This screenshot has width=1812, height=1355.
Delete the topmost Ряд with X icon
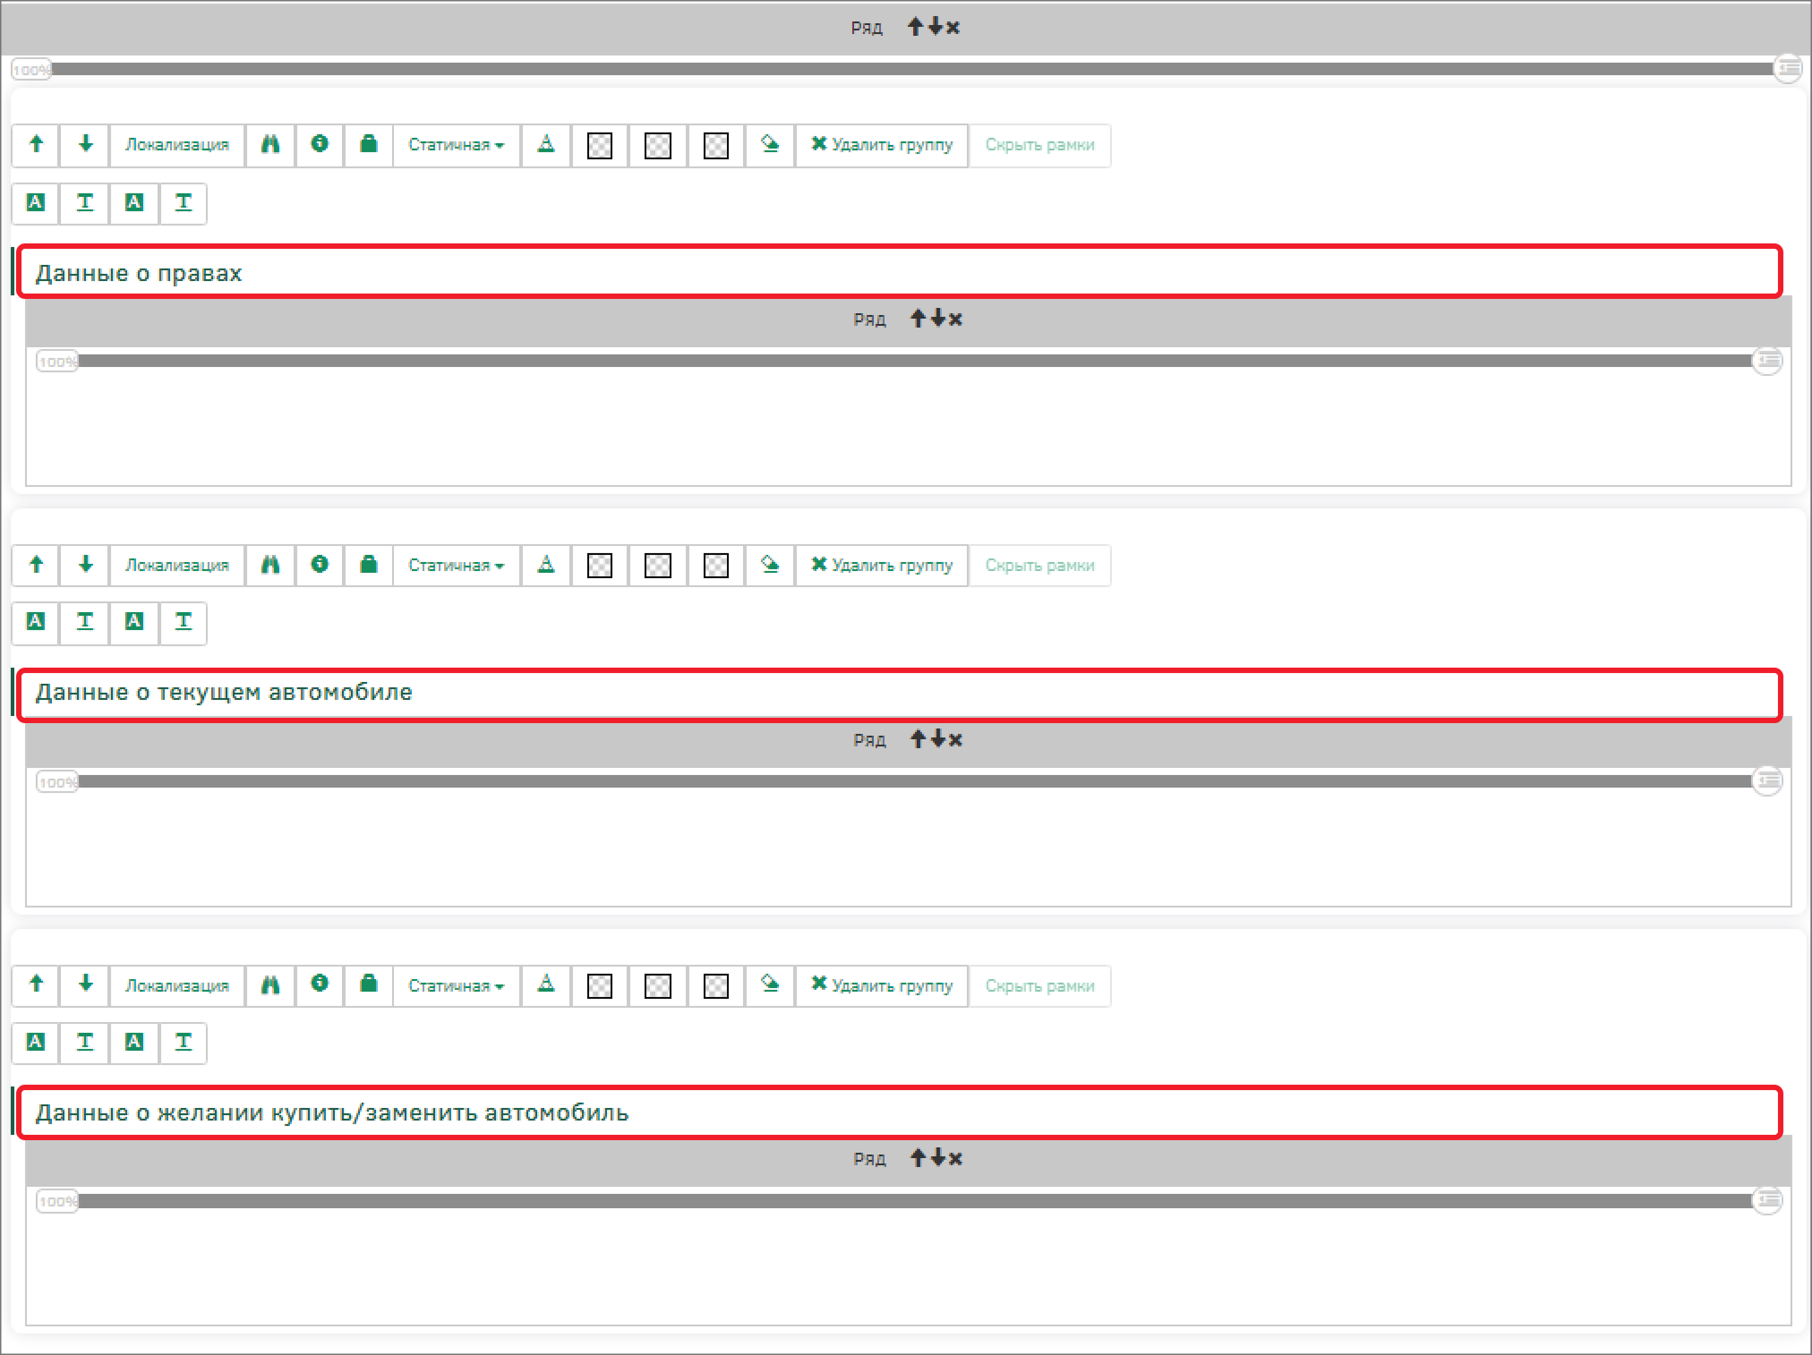953,28
